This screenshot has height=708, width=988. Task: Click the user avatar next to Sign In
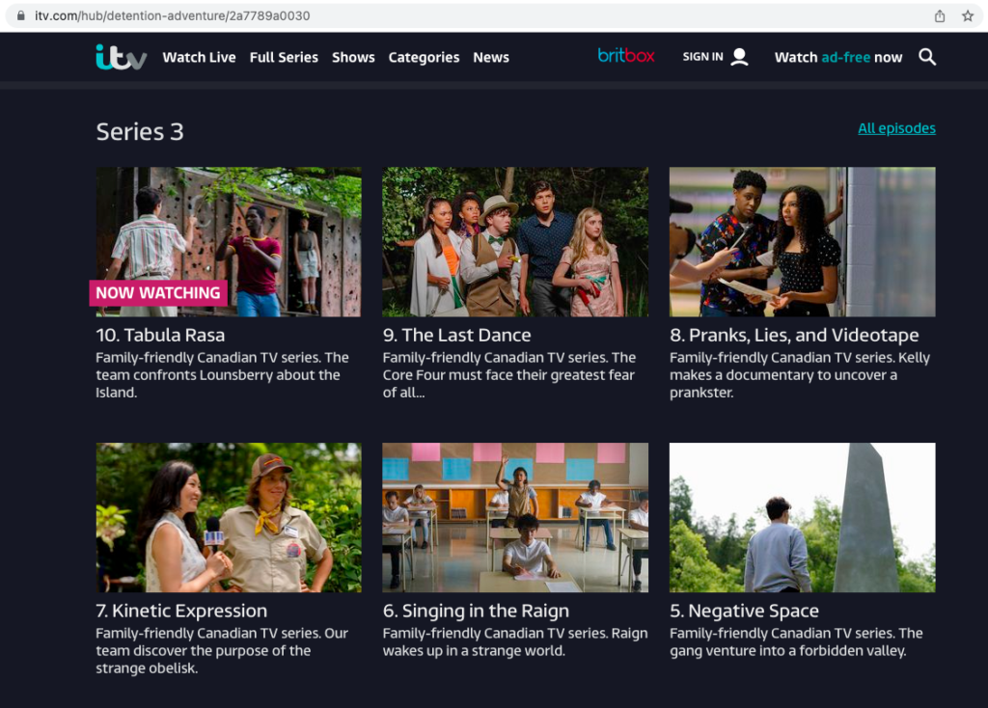[739, 56]
